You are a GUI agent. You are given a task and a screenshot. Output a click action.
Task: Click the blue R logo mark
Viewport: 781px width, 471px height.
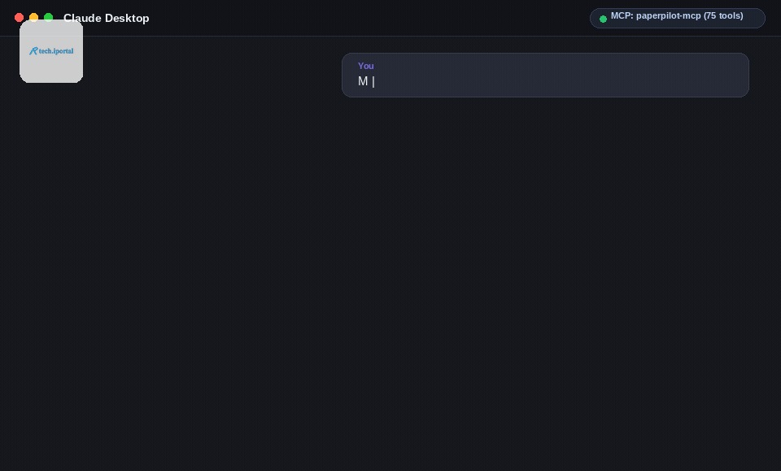pyautogui.click(x=33, y=50)
